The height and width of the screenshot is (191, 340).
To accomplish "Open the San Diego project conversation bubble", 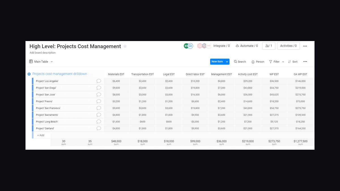I will point(99,88).
